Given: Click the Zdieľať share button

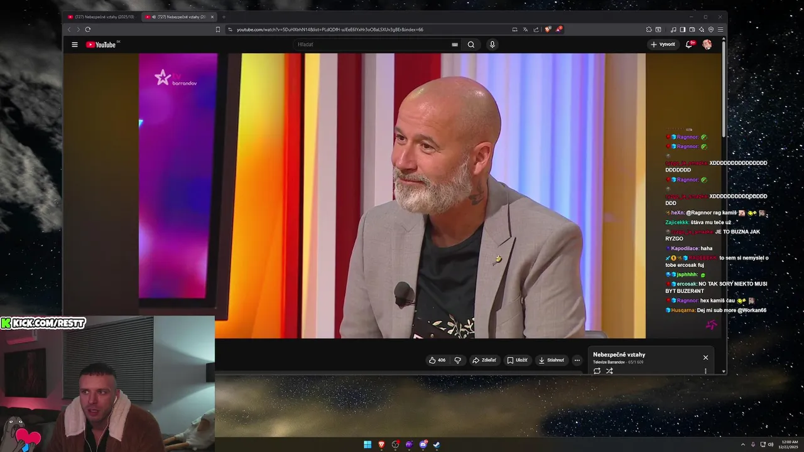Looking at the screenshot, I should 484,360.
